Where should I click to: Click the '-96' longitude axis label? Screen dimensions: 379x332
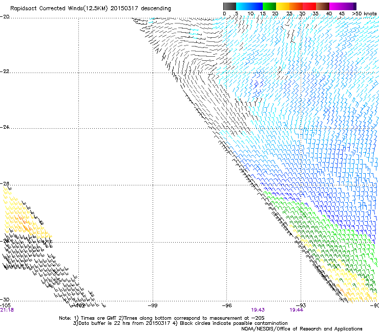[227, 305]
